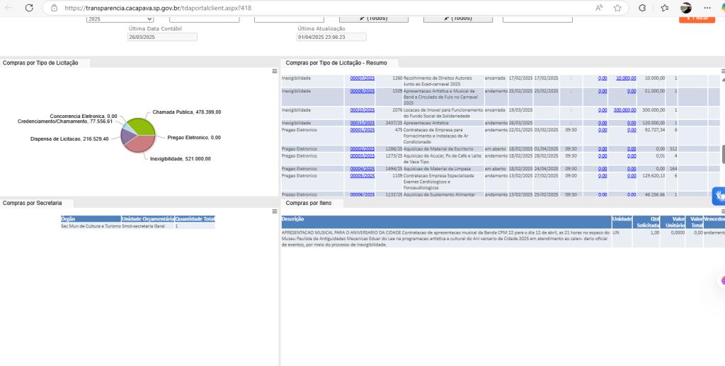Sort by the Órgão column header
The image size is (725, 366).
click(91, 219)
